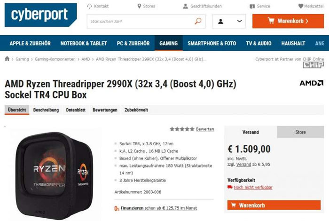Open Merkzettel heart icon
329x221 pixels.
click(x=301, y=6)
